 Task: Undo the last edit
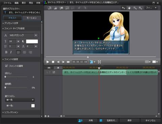click(80, 8)
